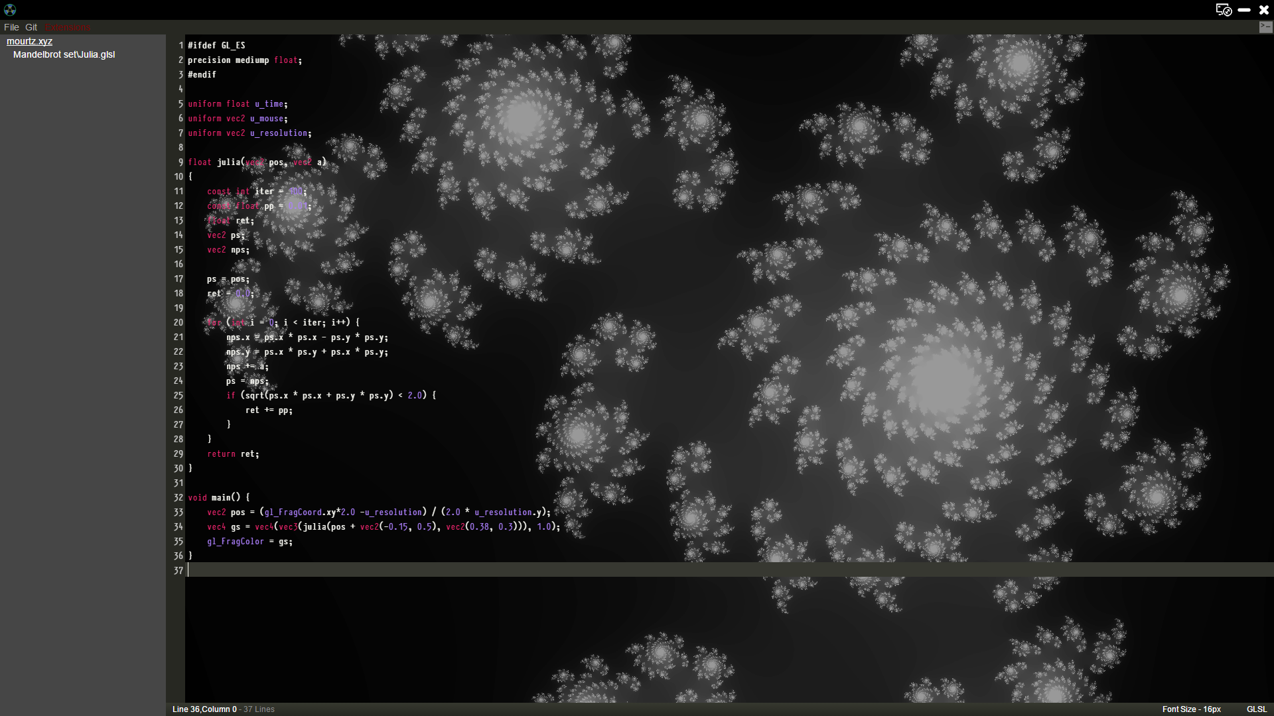Viewport: 1274px width, 716px height.
Task: Click the application logo icon
Action: tap(10, 9)
